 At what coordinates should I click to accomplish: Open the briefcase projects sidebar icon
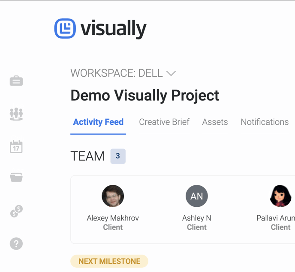point(16,81)
